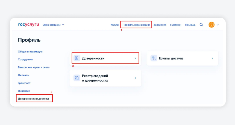The image size is (235, 125).
Task: Select Общая информация in the sidebar
Action: [30, 52]
